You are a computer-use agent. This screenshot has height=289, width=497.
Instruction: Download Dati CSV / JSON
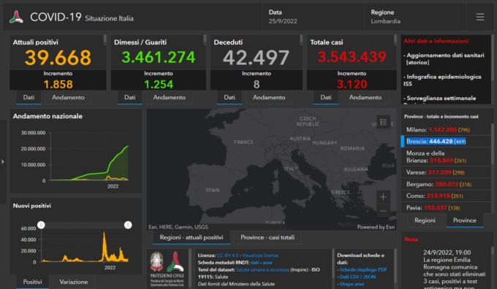pos(357,277)
